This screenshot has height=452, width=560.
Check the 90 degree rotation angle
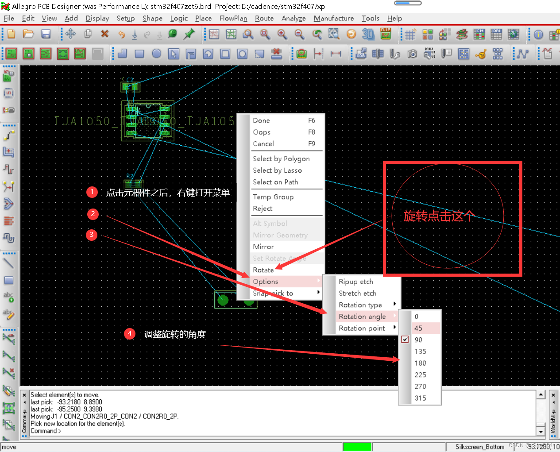point(418,340)
